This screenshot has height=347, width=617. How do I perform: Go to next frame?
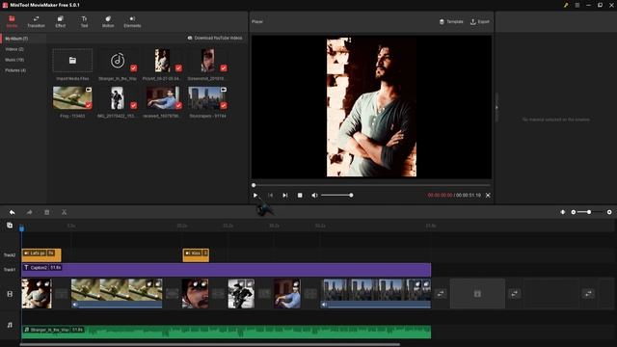pyautogui.click(x=285, y=195)
